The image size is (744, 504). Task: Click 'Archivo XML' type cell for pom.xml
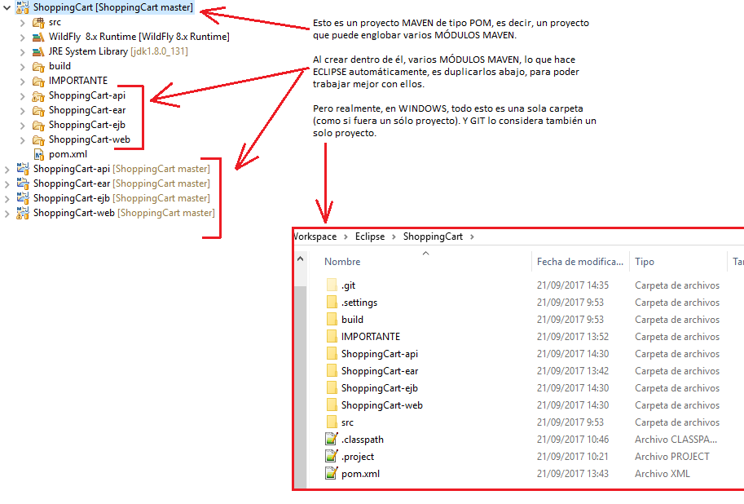click(x=663, y=473)
